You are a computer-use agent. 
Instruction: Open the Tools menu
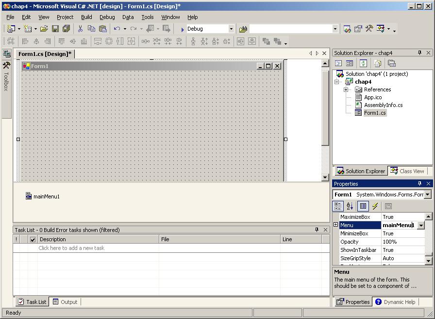tap(147, 17)
